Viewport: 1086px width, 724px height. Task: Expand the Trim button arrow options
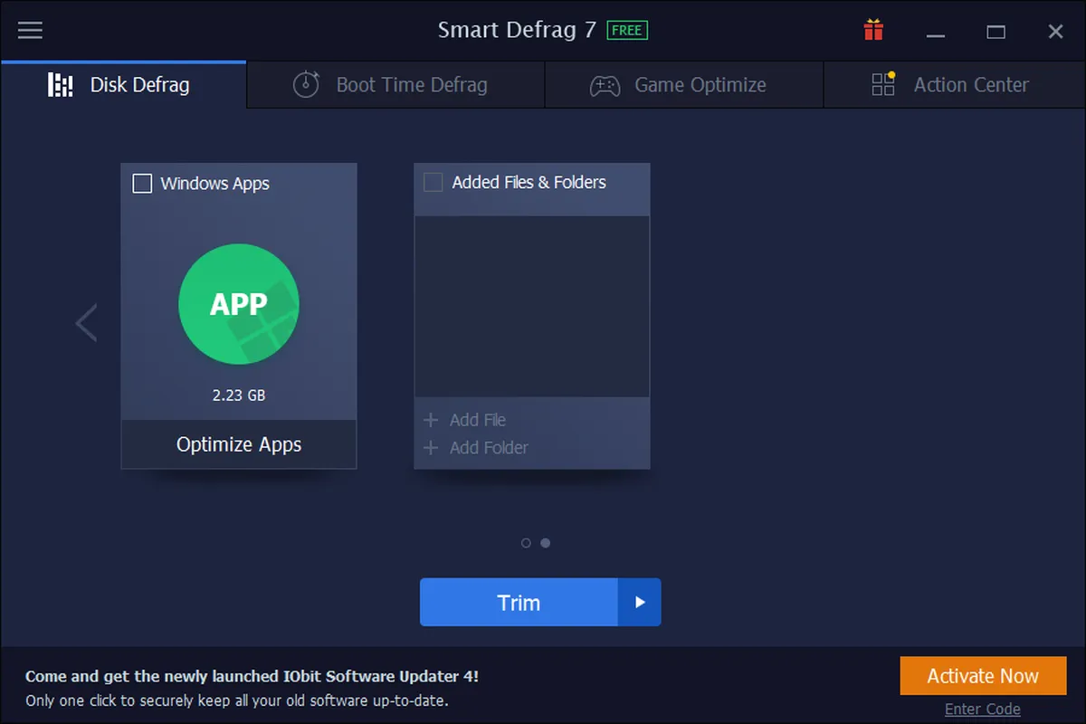[640, 603]
